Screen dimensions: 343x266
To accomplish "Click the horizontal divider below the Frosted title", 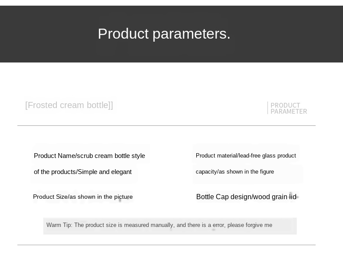I will tap(166, 125).
